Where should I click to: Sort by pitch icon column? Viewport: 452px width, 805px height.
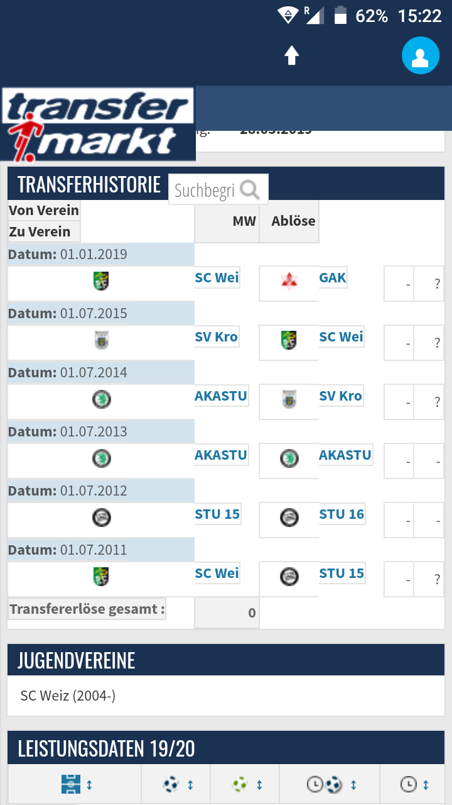click(75, 784)
